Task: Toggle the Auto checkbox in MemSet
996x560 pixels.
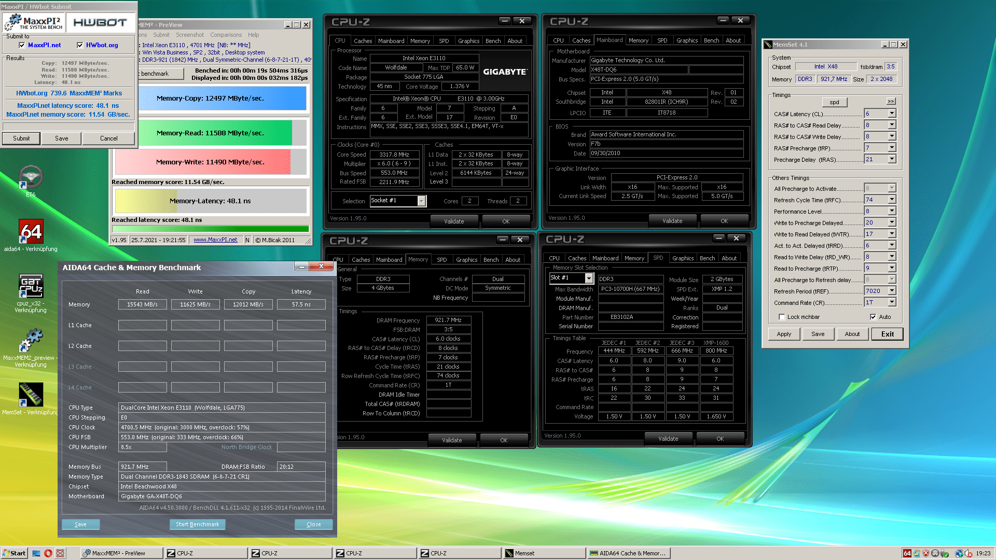Action: coord(873,317)
